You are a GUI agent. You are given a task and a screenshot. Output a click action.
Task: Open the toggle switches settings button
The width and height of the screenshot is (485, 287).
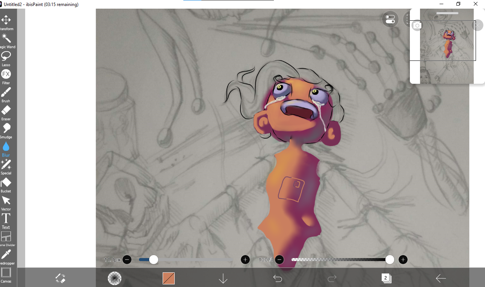coord(390,19)
